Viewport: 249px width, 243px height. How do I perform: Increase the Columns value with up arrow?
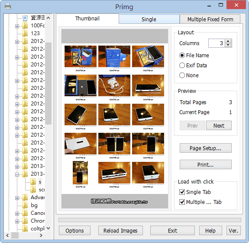tap(228, 41)
